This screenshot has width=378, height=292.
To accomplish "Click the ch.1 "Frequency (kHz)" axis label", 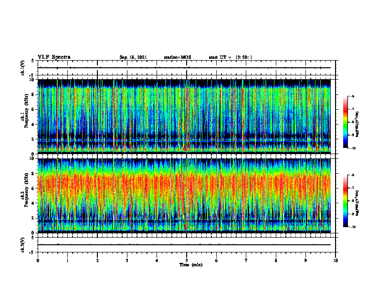I will click(26, 111).
